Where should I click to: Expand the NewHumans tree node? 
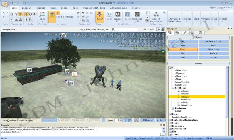[173, 109]
